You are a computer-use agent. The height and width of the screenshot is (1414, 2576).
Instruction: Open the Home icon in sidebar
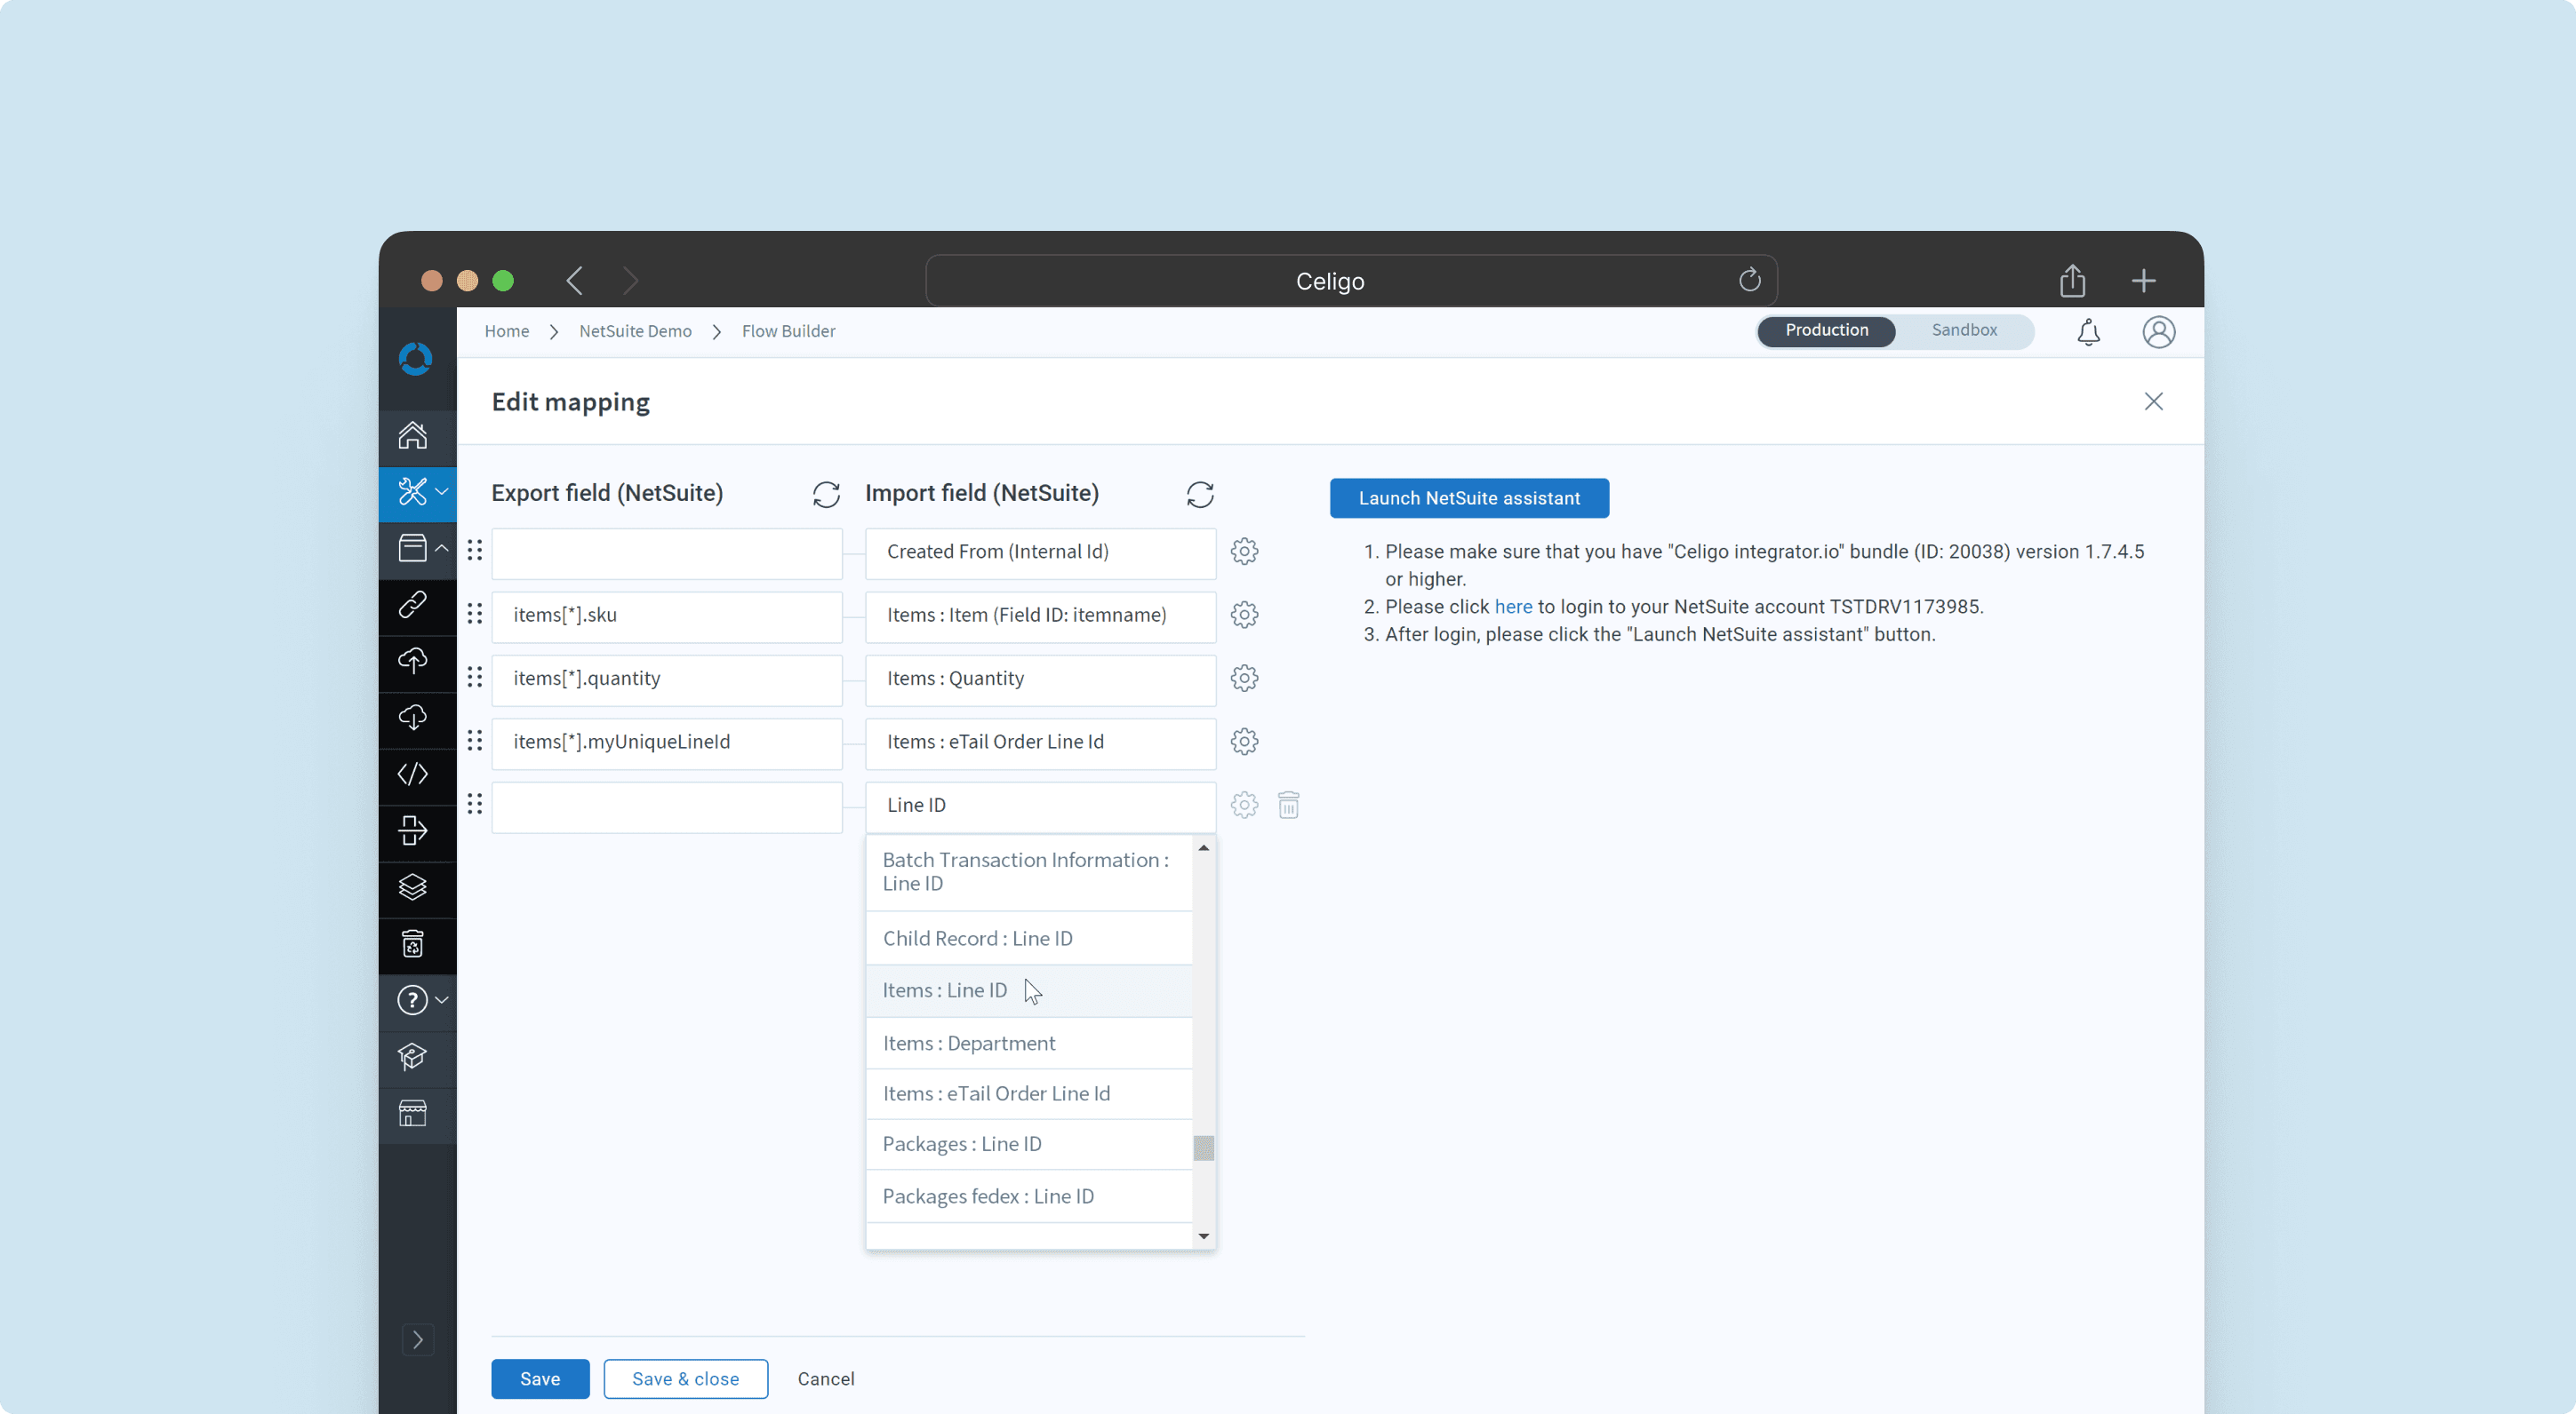(412, 436)
